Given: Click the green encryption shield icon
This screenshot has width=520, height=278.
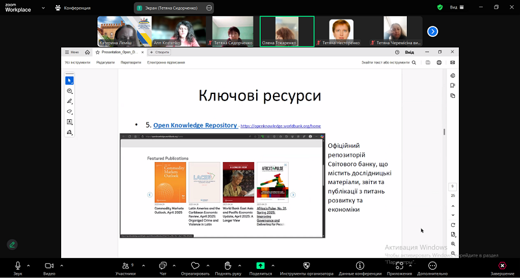Looking at the screenshot, I should tap(440, 7).
